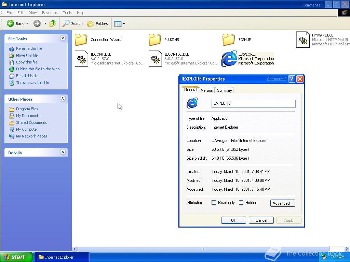
Task: Open the Help menu
Action: tap(81, 13)
